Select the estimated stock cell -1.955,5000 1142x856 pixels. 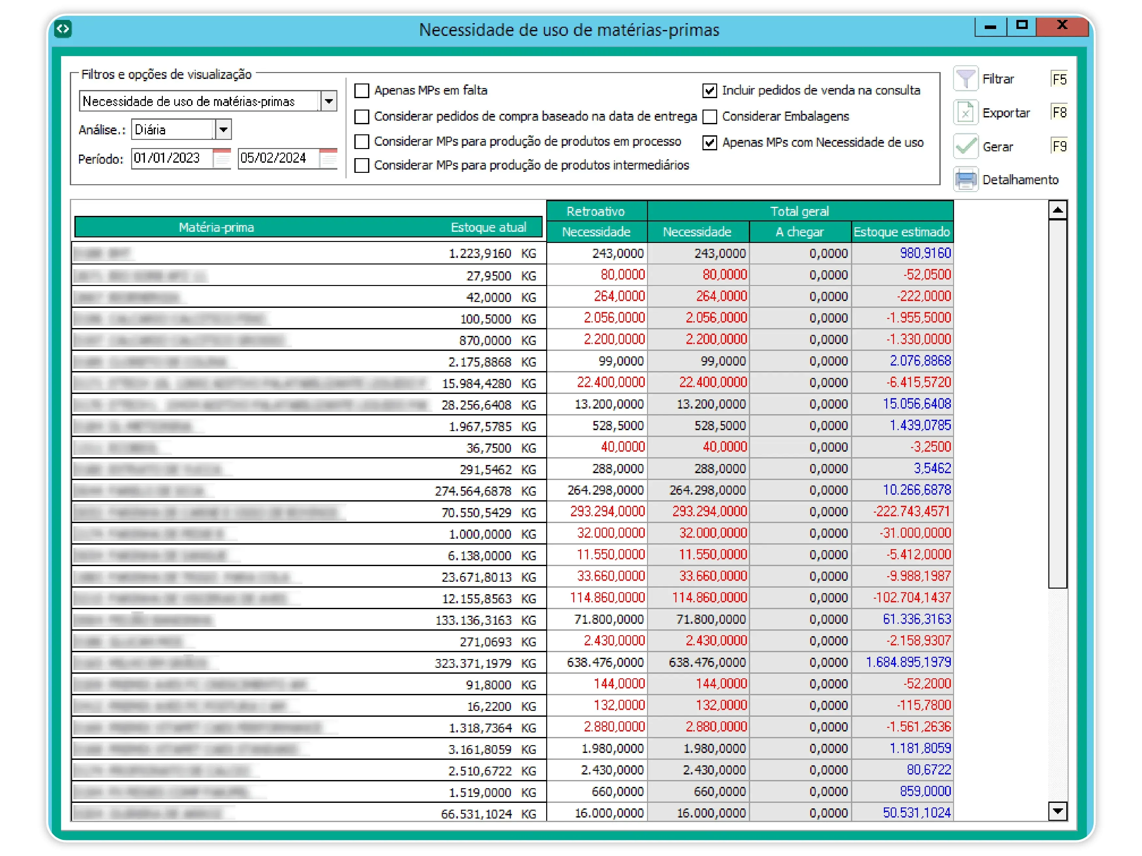[902, 317]
